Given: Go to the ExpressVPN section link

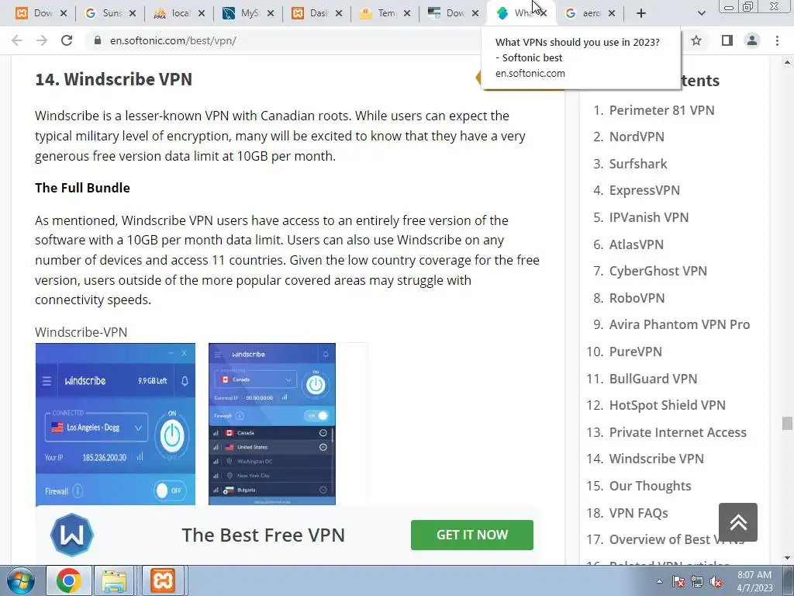Looking at the screenshot, I should coord(644,190).
